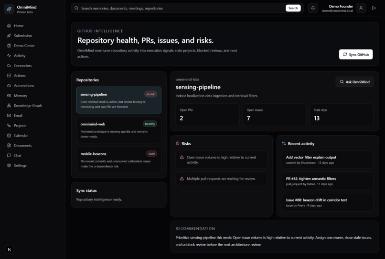Click the at-risk status badge

point(150,94)
